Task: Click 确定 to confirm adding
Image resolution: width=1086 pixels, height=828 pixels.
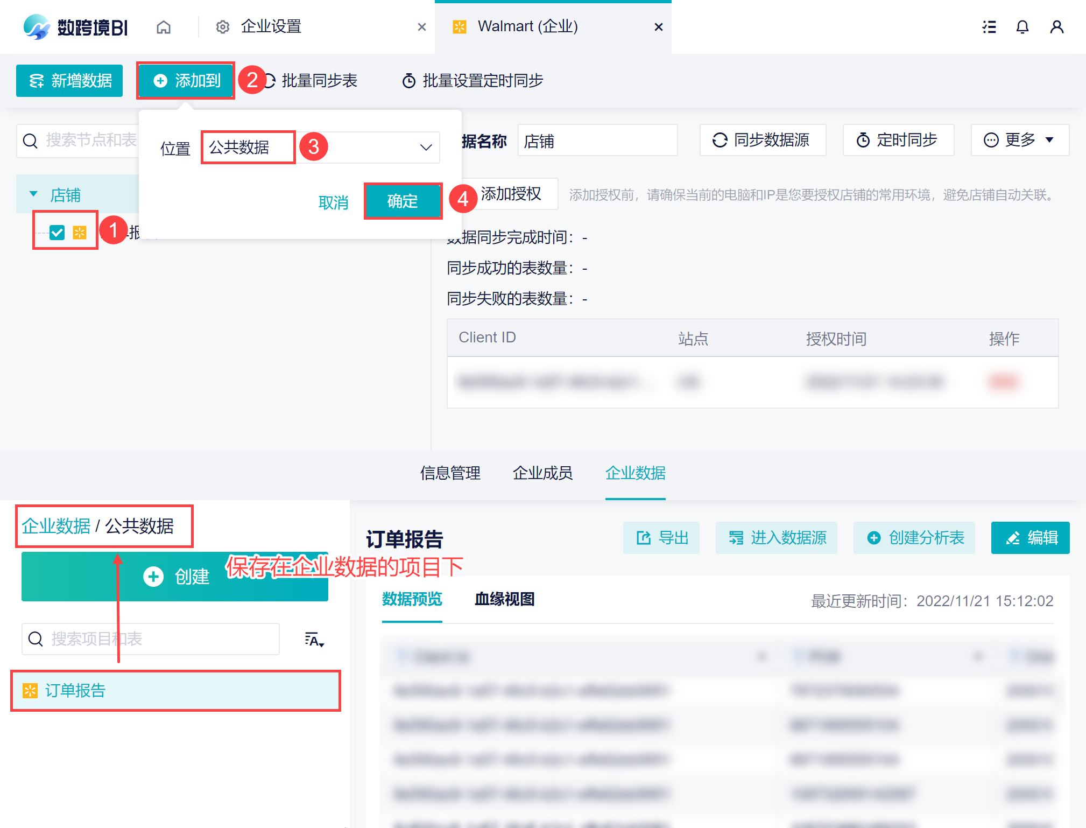Action: [403, 201]
